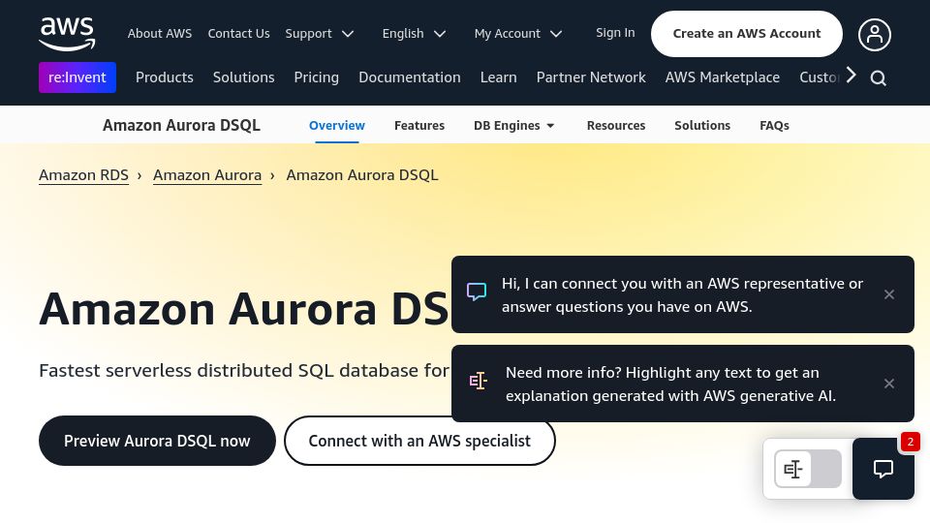This screenshot has height=523, width=930.
Task: Open the About AWS link
Action: (x=160, y=34)
